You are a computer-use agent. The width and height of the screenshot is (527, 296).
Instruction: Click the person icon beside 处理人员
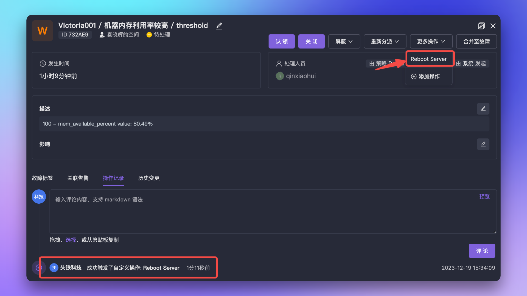click(x=279, y=63)
